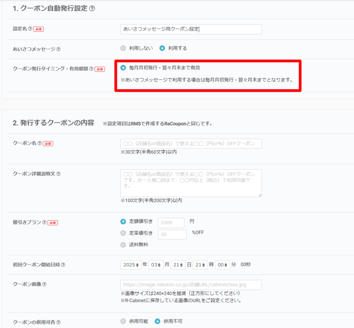The image size is (354, 328).
Task: Click the 00秒 seconds label
Action: (x=246, y=265)
